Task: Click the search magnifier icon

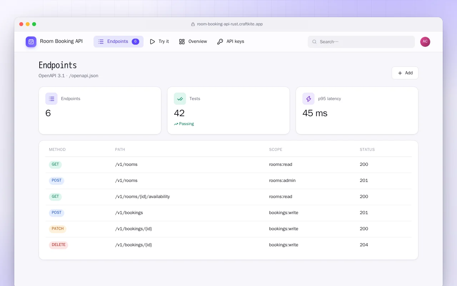Action: [x=315, y=42]
